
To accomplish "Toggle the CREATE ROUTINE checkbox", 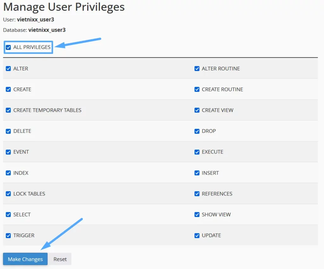I will click(197, 89).
